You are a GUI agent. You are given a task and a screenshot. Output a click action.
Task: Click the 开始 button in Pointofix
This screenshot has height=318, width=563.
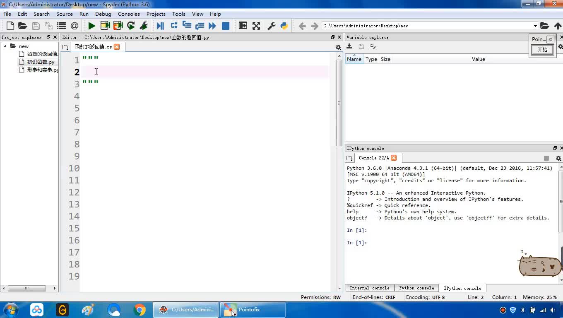[542, 50]
